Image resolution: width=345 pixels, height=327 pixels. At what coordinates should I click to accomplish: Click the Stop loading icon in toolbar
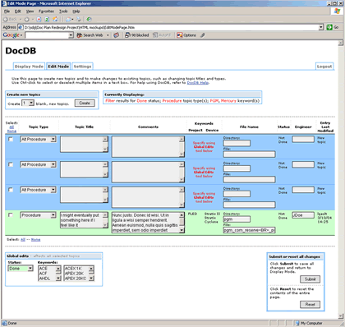pos(39,20)
